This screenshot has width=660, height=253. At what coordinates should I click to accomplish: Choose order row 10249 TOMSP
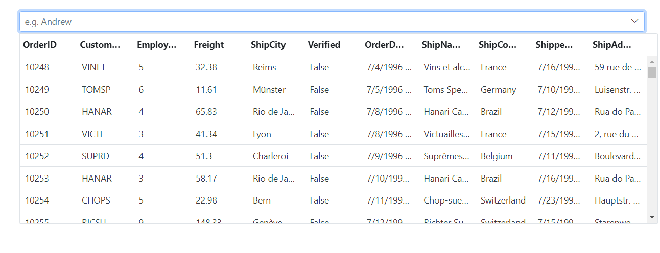point(333,90)
